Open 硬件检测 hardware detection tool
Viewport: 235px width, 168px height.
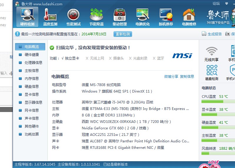[x=27, y=17]
